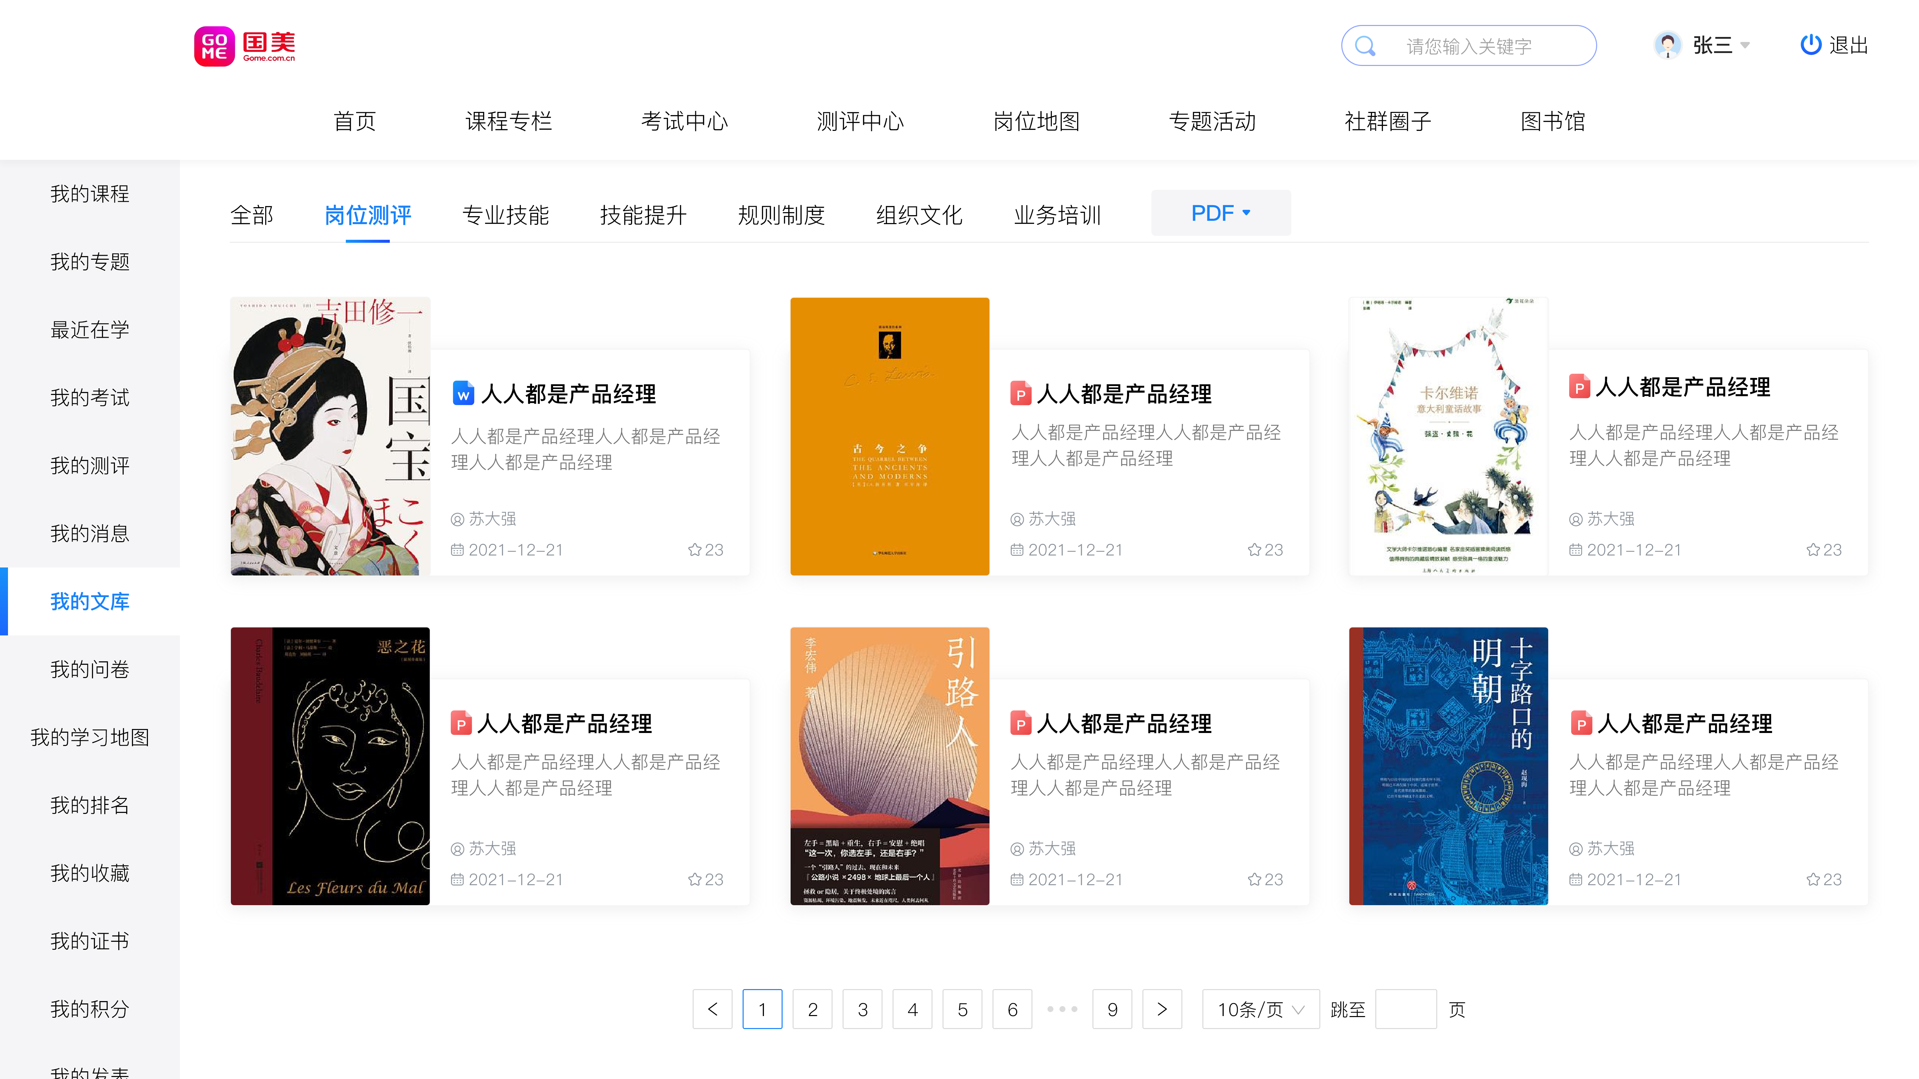The width and height of the screenshot is (1919, 1079).
Task: Switch to the 规则制度 category tab
Action: tap(782, 215)
